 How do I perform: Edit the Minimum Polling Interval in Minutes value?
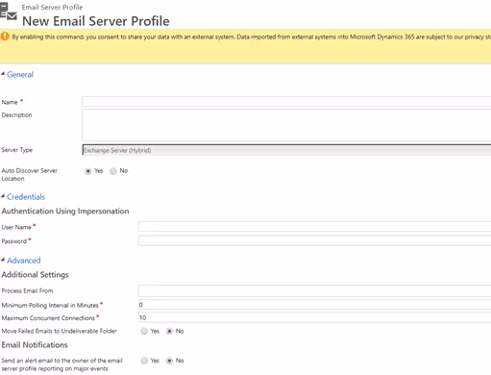click(x=314, y=305)
